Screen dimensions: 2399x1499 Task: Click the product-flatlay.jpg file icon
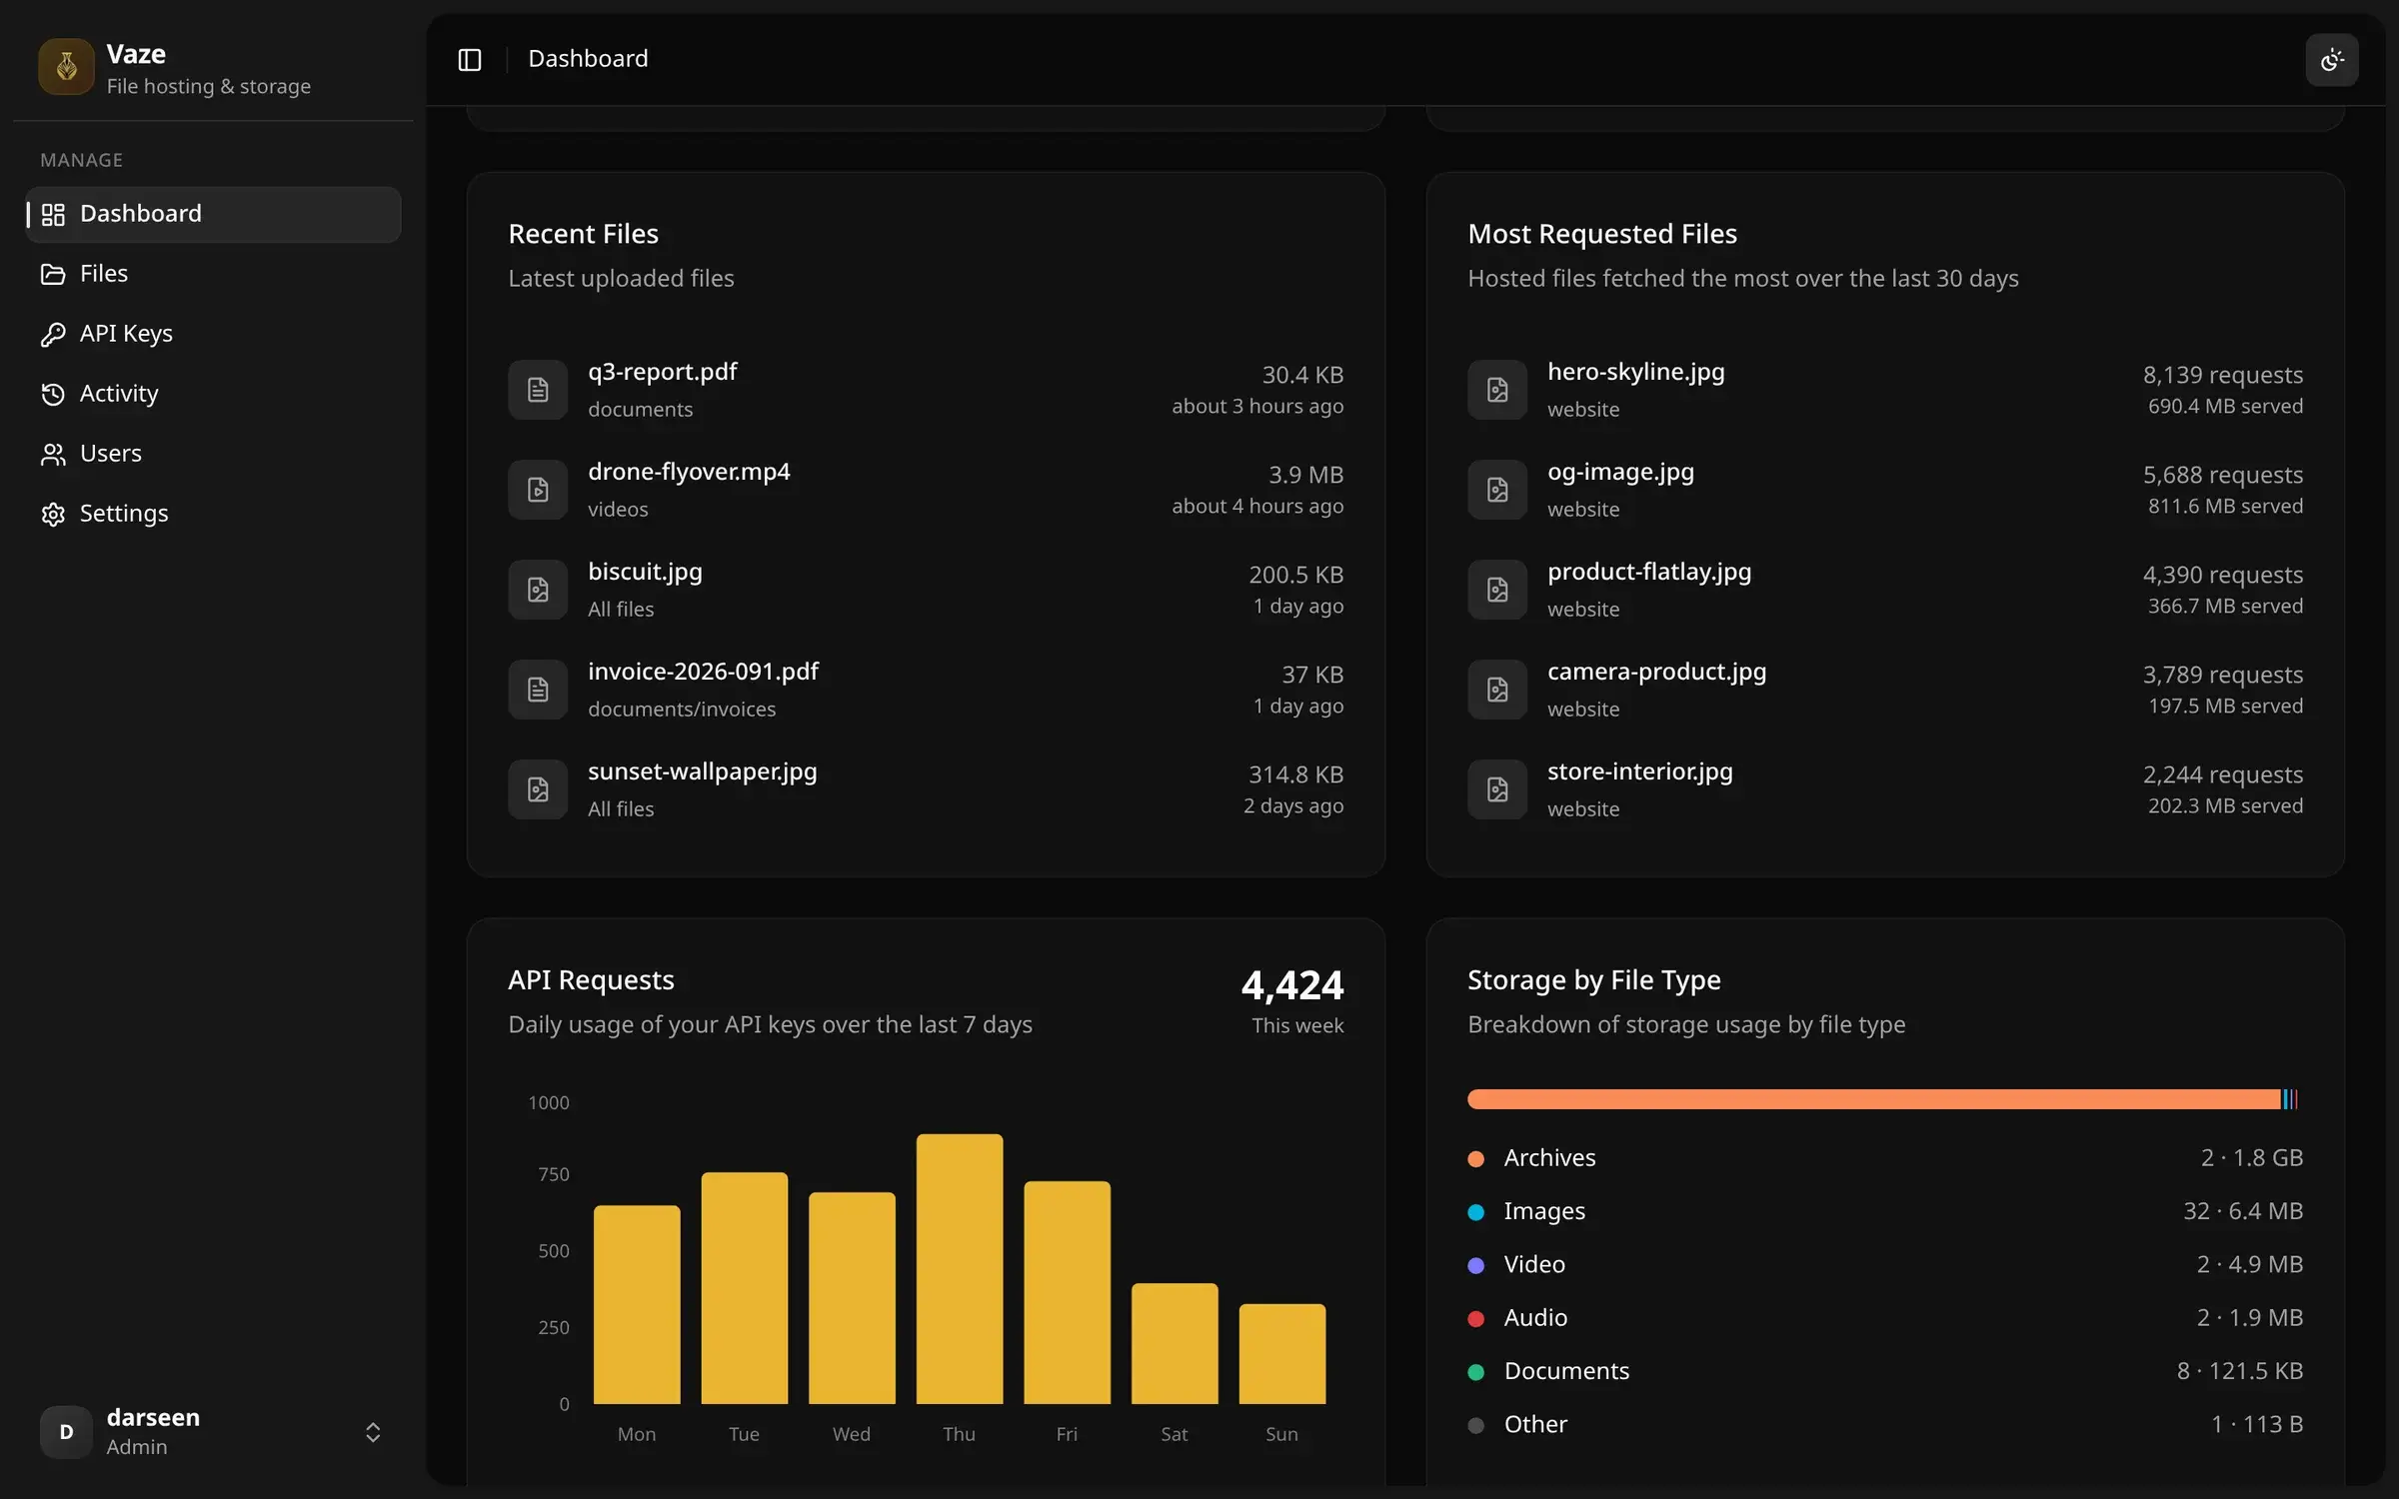pyautogui.click(x=1497, y=590)
